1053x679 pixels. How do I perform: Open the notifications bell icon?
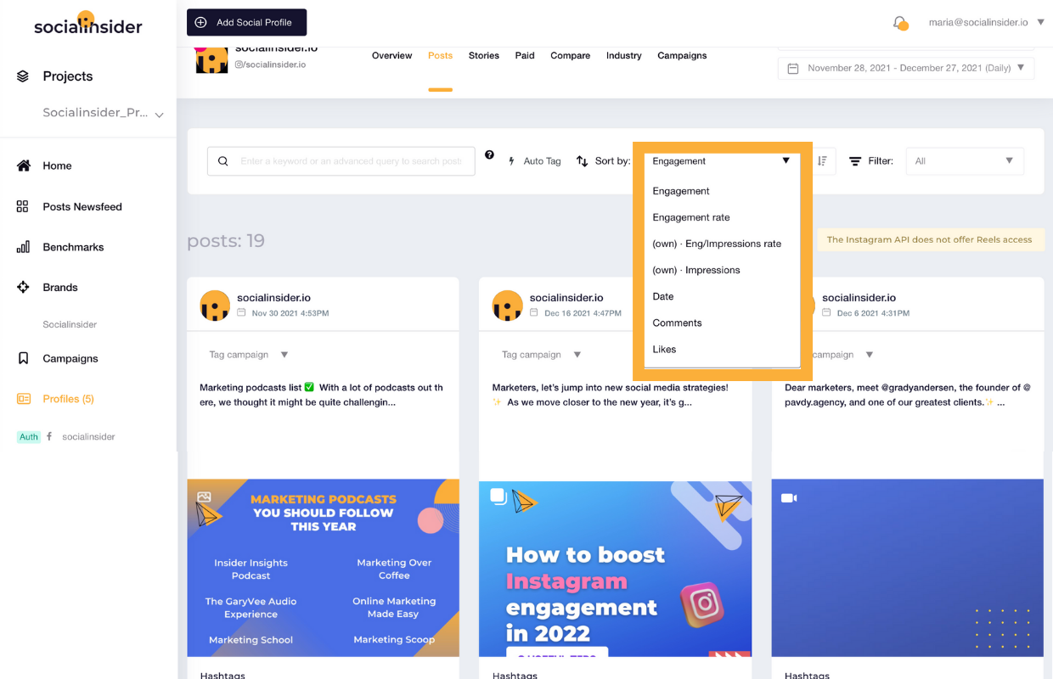[x=900, y=23]
